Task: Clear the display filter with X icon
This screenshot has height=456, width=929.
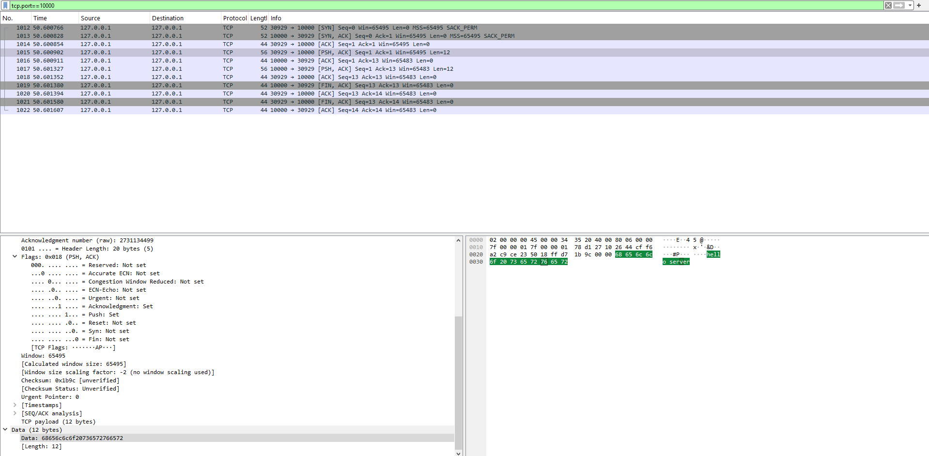Action: pyautogui.click(x=888, y=5)
